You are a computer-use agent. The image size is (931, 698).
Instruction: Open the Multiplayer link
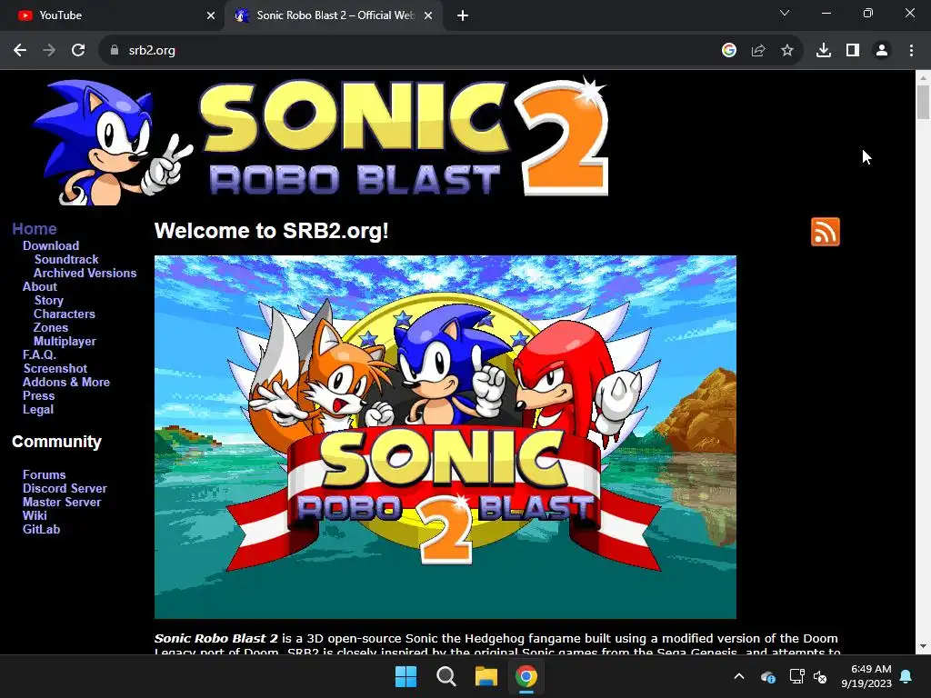(65, 342)
